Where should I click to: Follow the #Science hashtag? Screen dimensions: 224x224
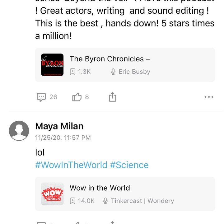[x=129, y=165]
